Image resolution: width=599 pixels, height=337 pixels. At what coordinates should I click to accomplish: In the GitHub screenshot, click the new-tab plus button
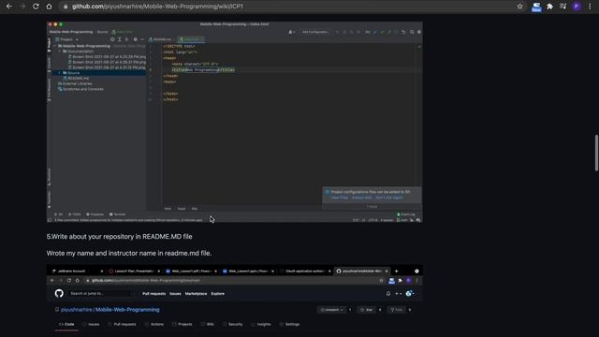point(396,271)
